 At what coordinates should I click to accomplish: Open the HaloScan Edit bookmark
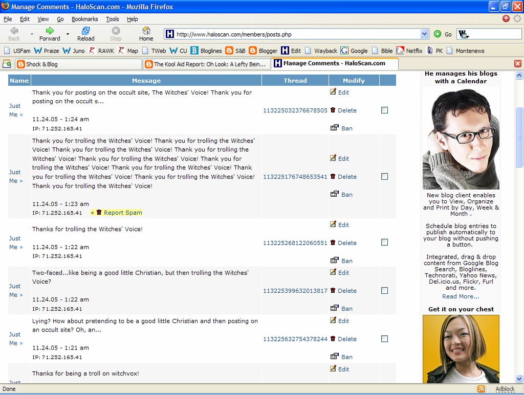(x=291, y=51)
